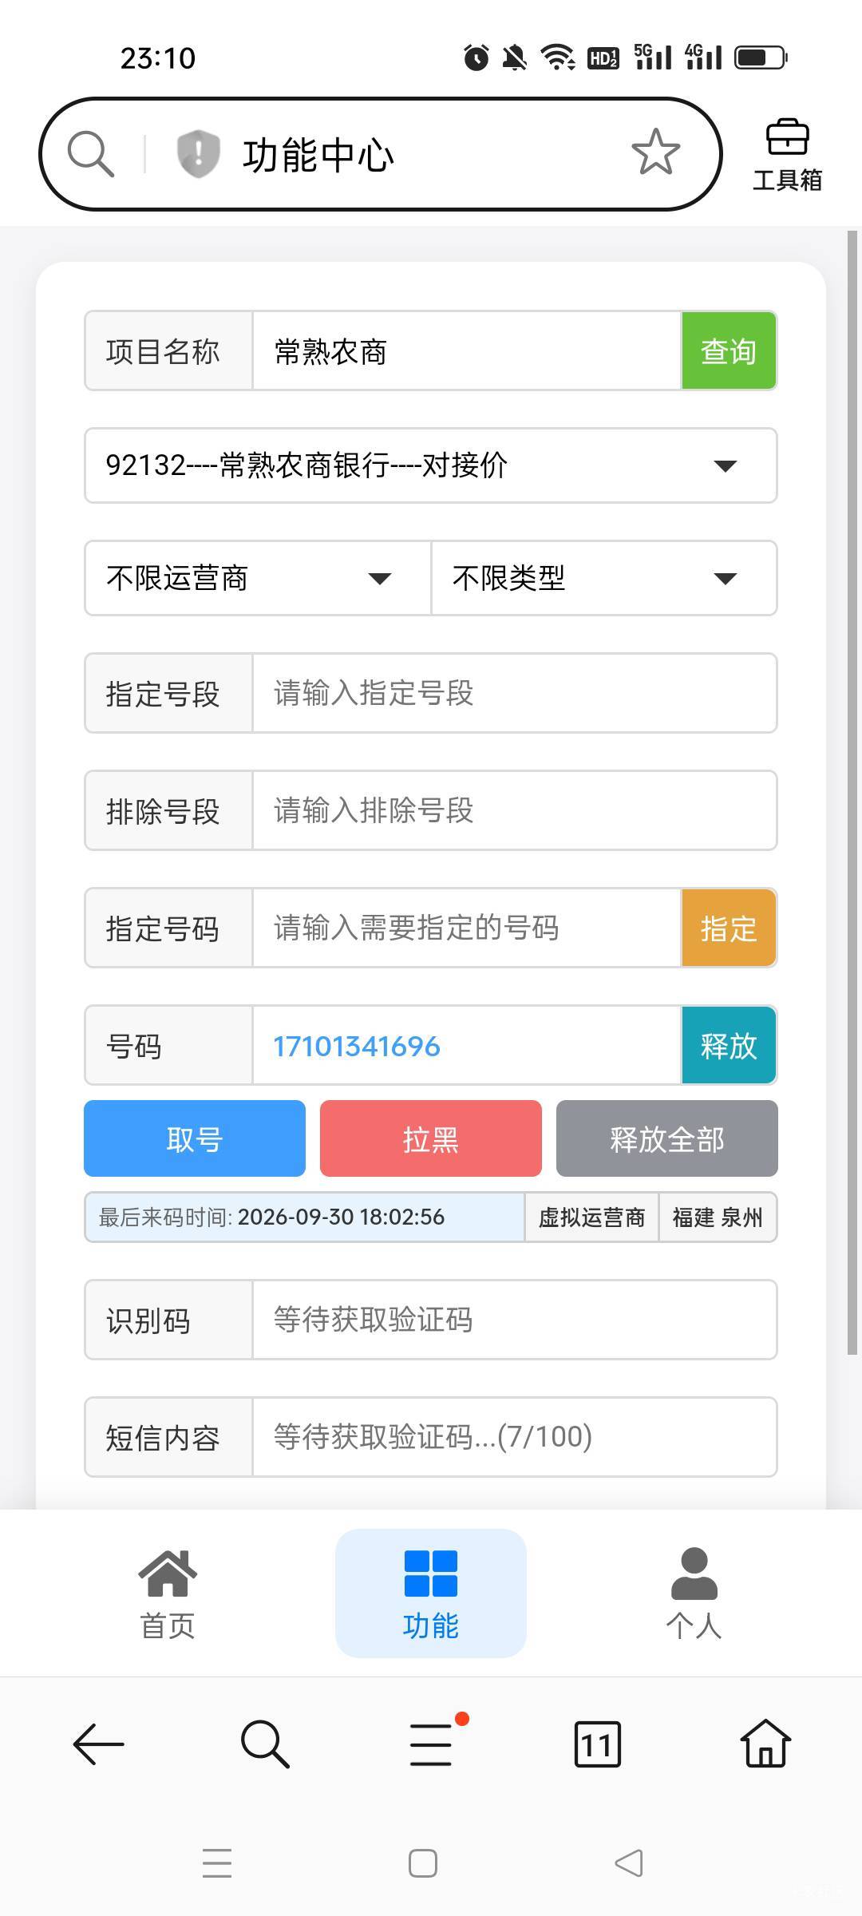Open the 工具箱 toolbox
The height and width of the screenshot is (1916, 862).
[x=787, y=156]
